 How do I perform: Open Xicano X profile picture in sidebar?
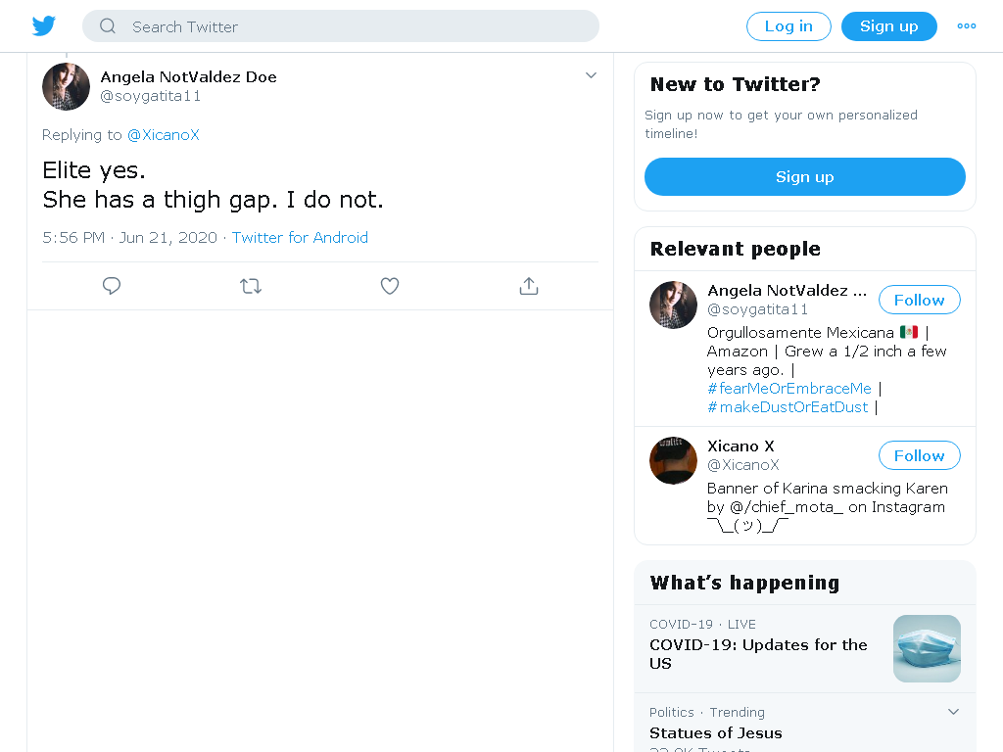point(673,460)
